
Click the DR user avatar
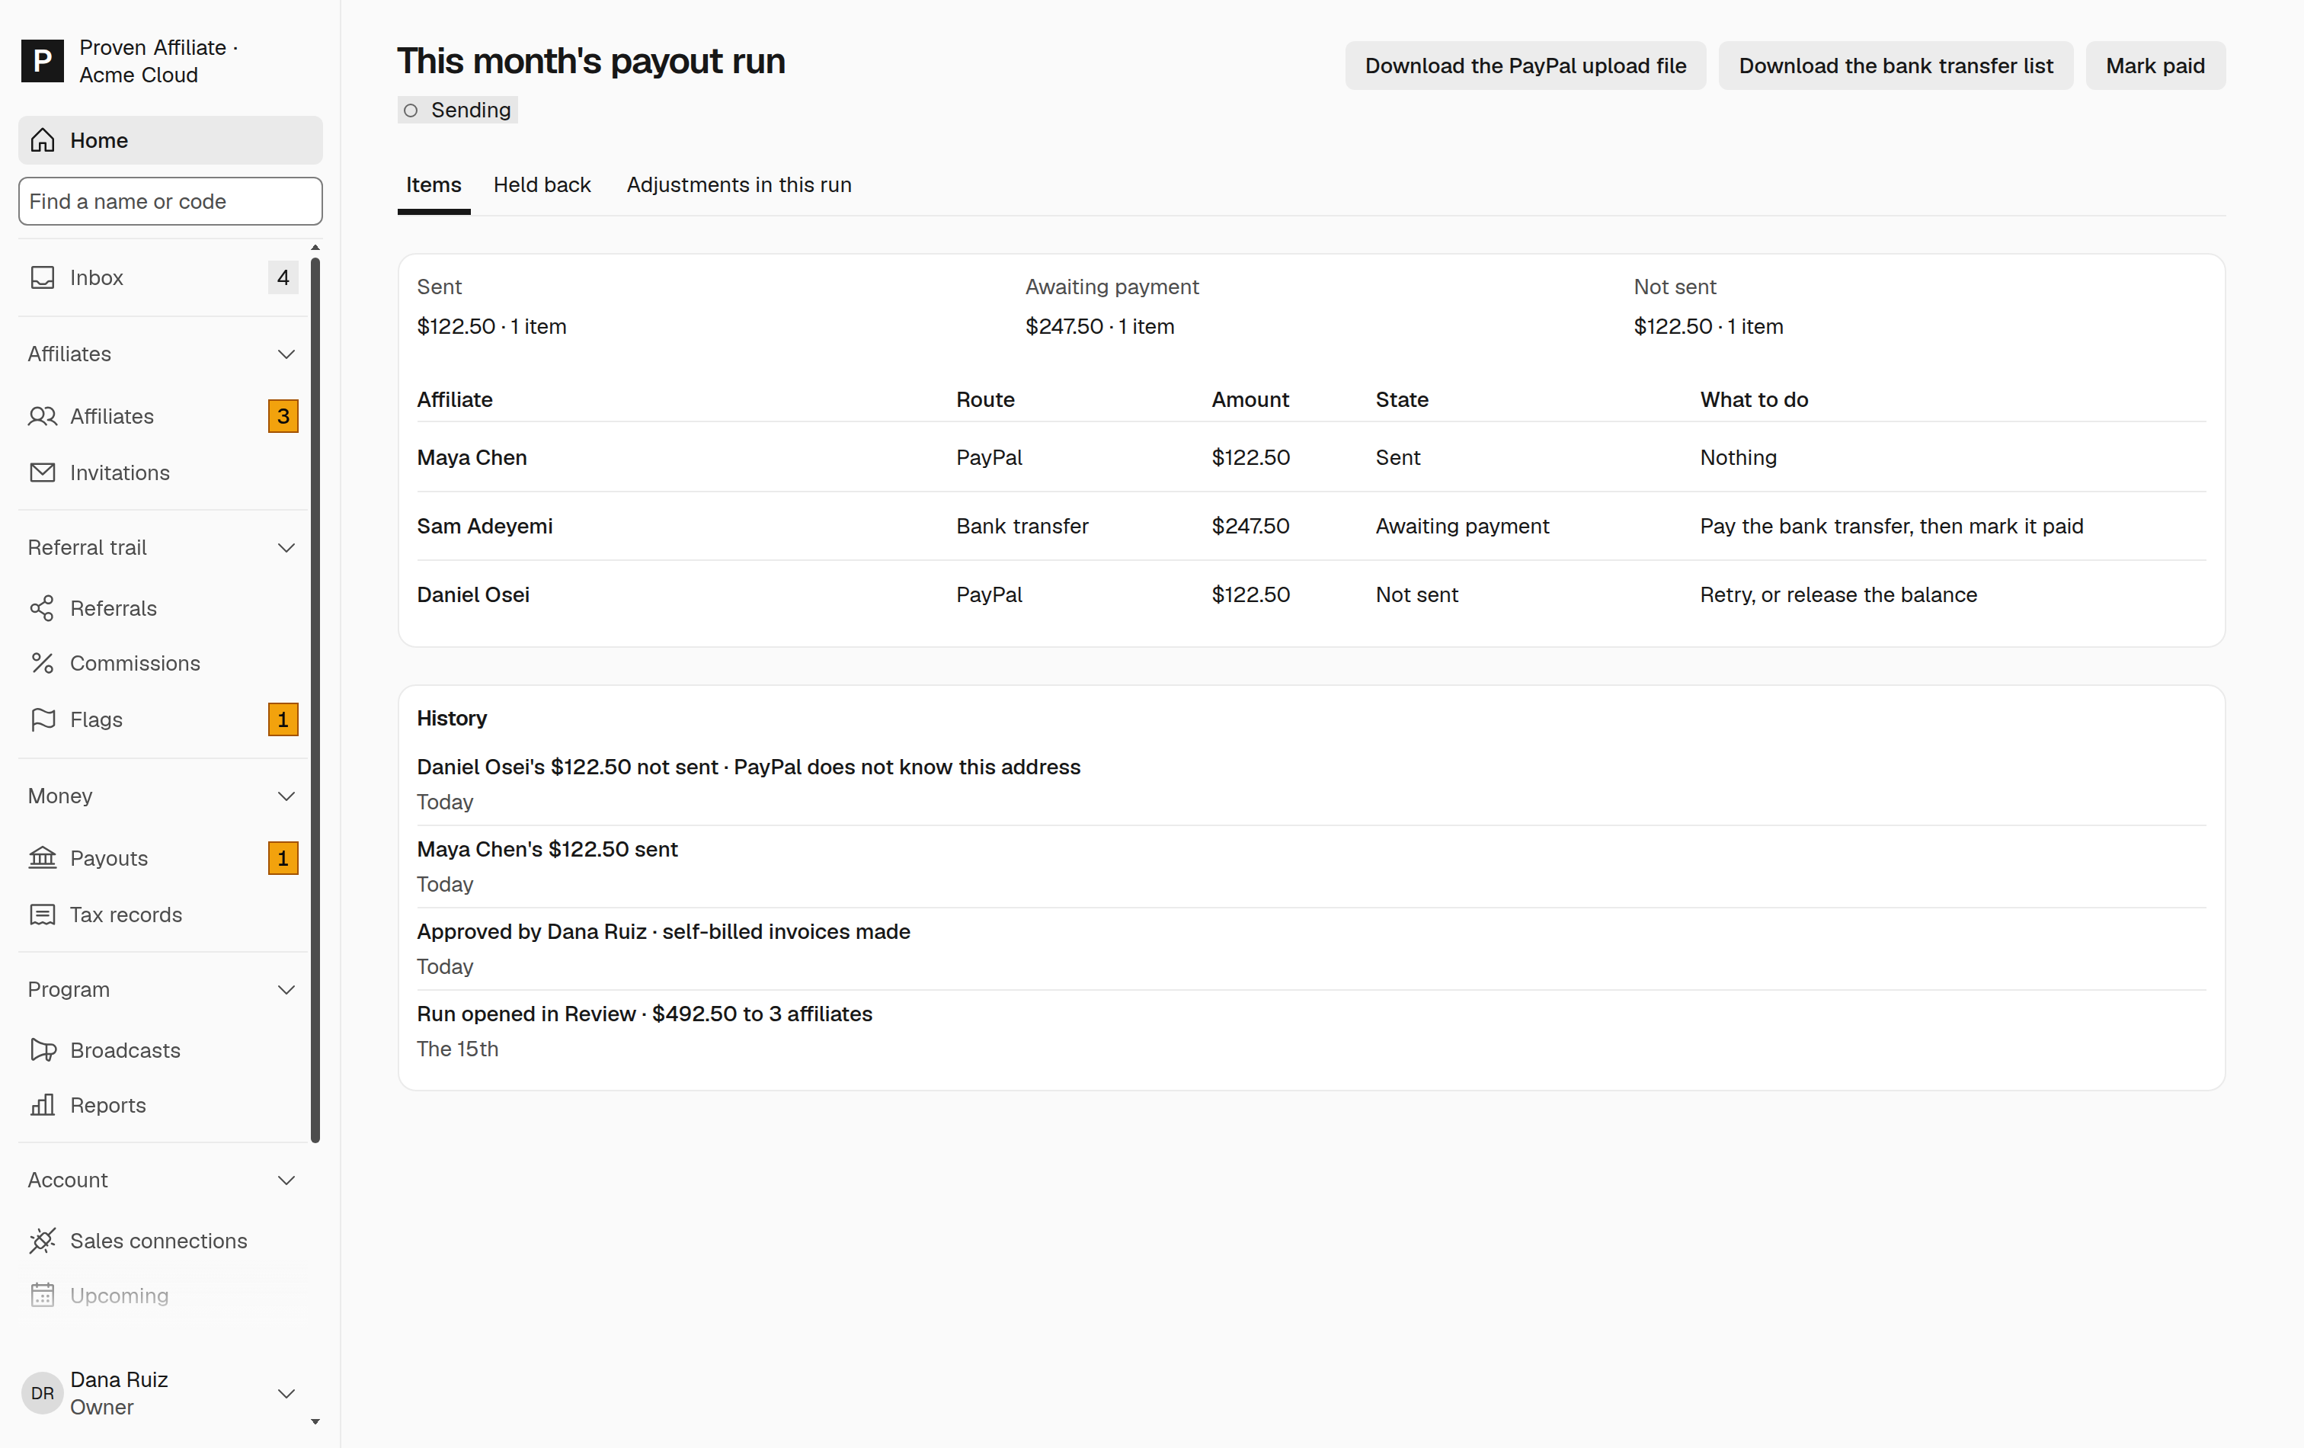coord(42,1393)
